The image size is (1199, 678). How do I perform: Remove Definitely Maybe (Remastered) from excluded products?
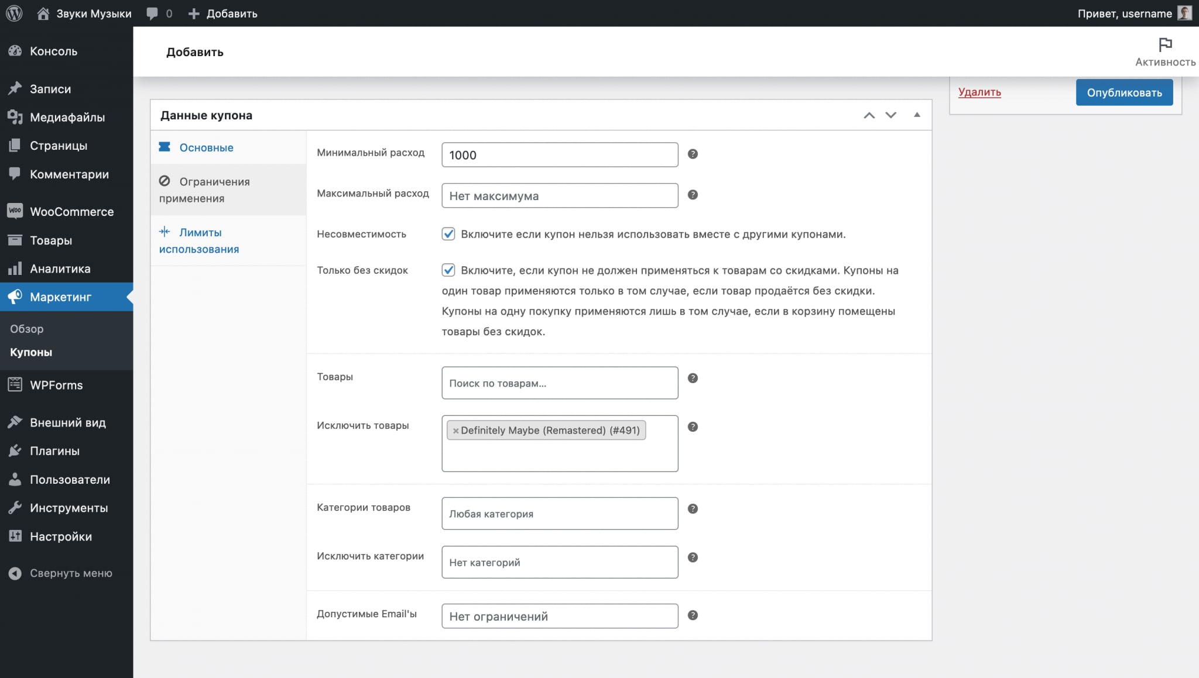pyautogui.click(x=455, y=431)
